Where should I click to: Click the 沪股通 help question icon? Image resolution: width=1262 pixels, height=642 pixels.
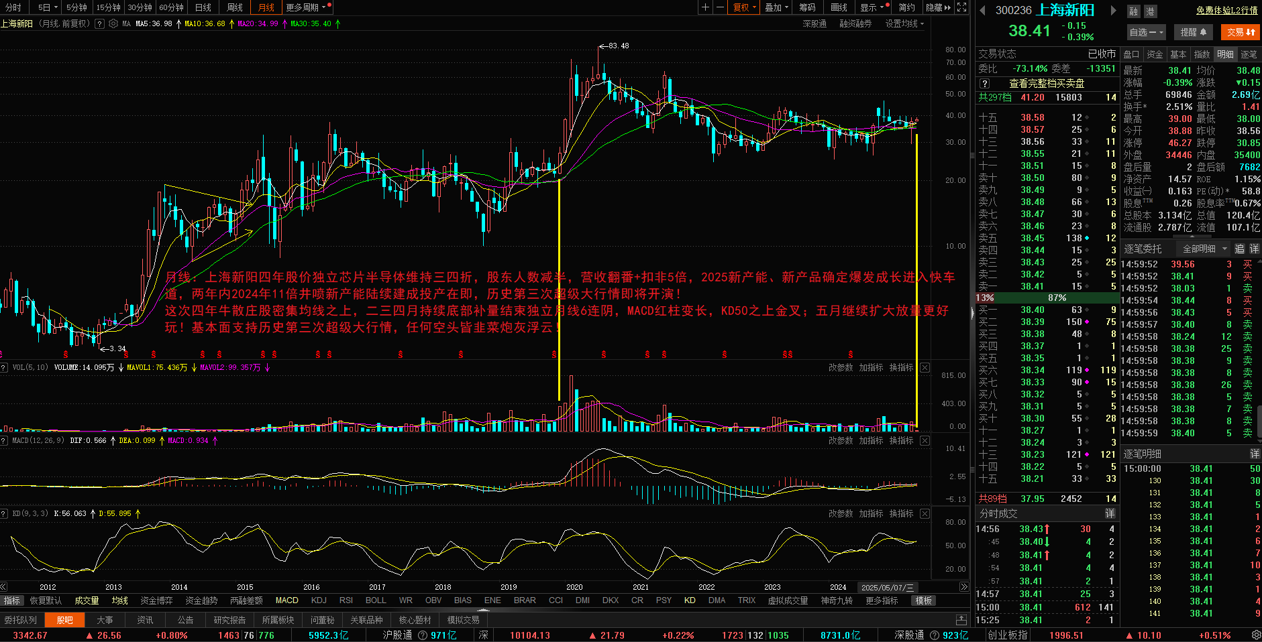[x=423, y=635]
